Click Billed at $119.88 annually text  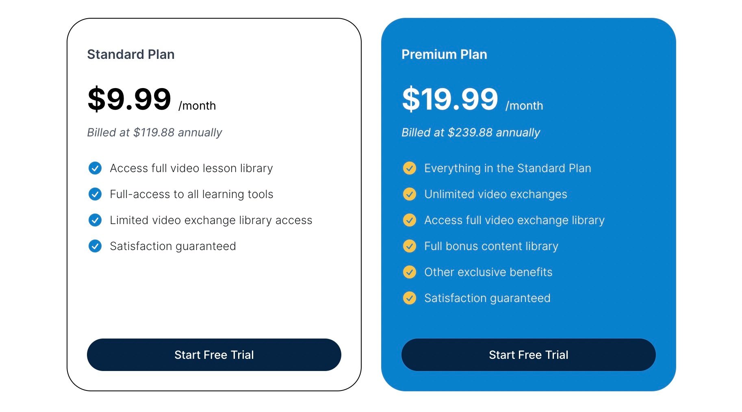pyautogui.click(x=154, y=133)
